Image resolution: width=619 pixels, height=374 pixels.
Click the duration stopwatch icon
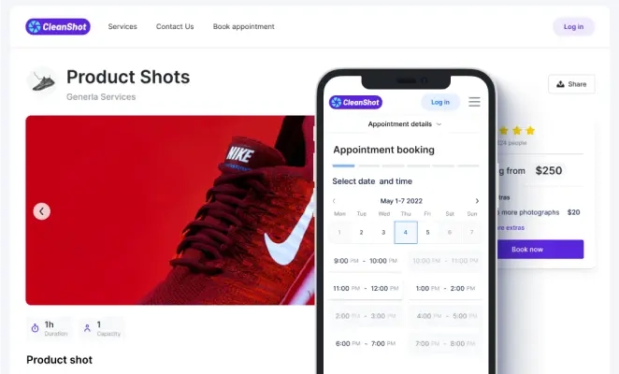[36, 328]
